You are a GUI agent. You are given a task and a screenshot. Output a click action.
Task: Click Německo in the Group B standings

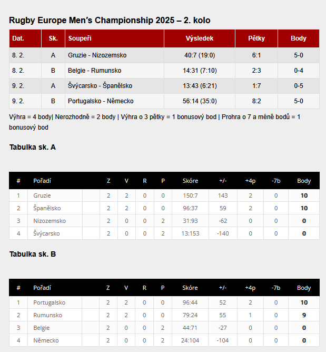[46, 340]
